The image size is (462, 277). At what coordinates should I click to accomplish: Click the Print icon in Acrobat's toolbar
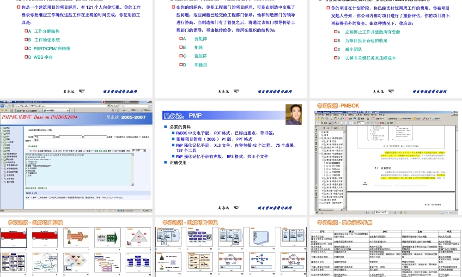(x=331, y=119)
